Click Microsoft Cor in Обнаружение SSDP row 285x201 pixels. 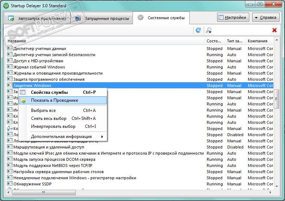[x=260, y=184]
